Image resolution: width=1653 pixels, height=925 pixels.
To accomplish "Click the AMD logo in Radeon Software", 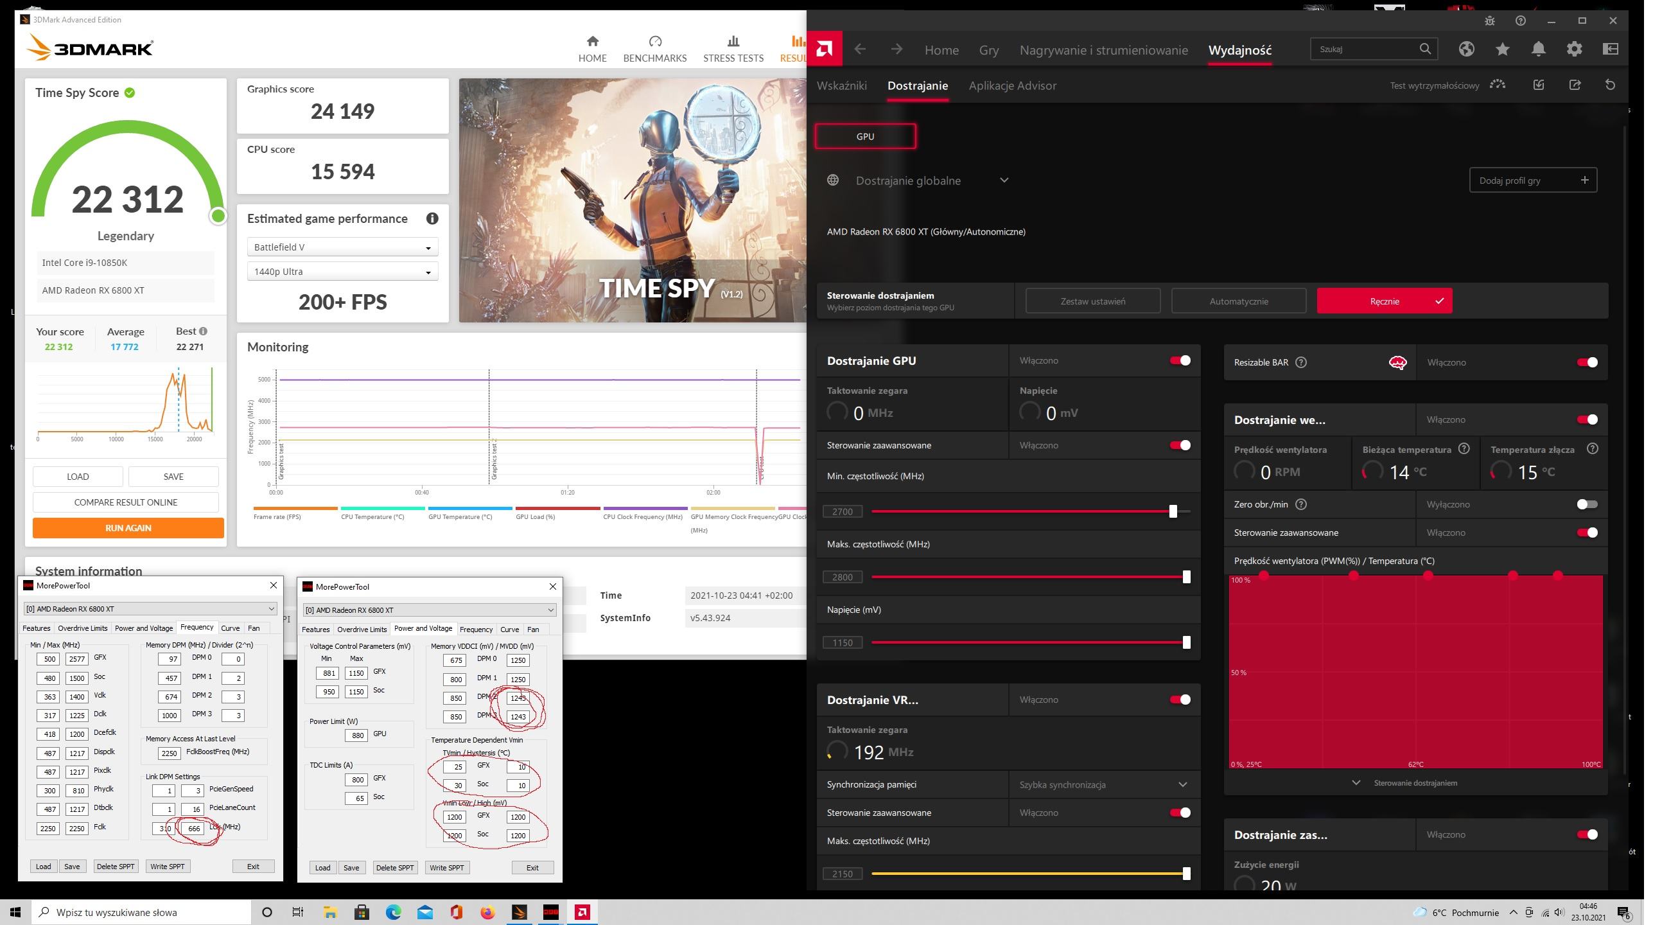I will 824,49.
